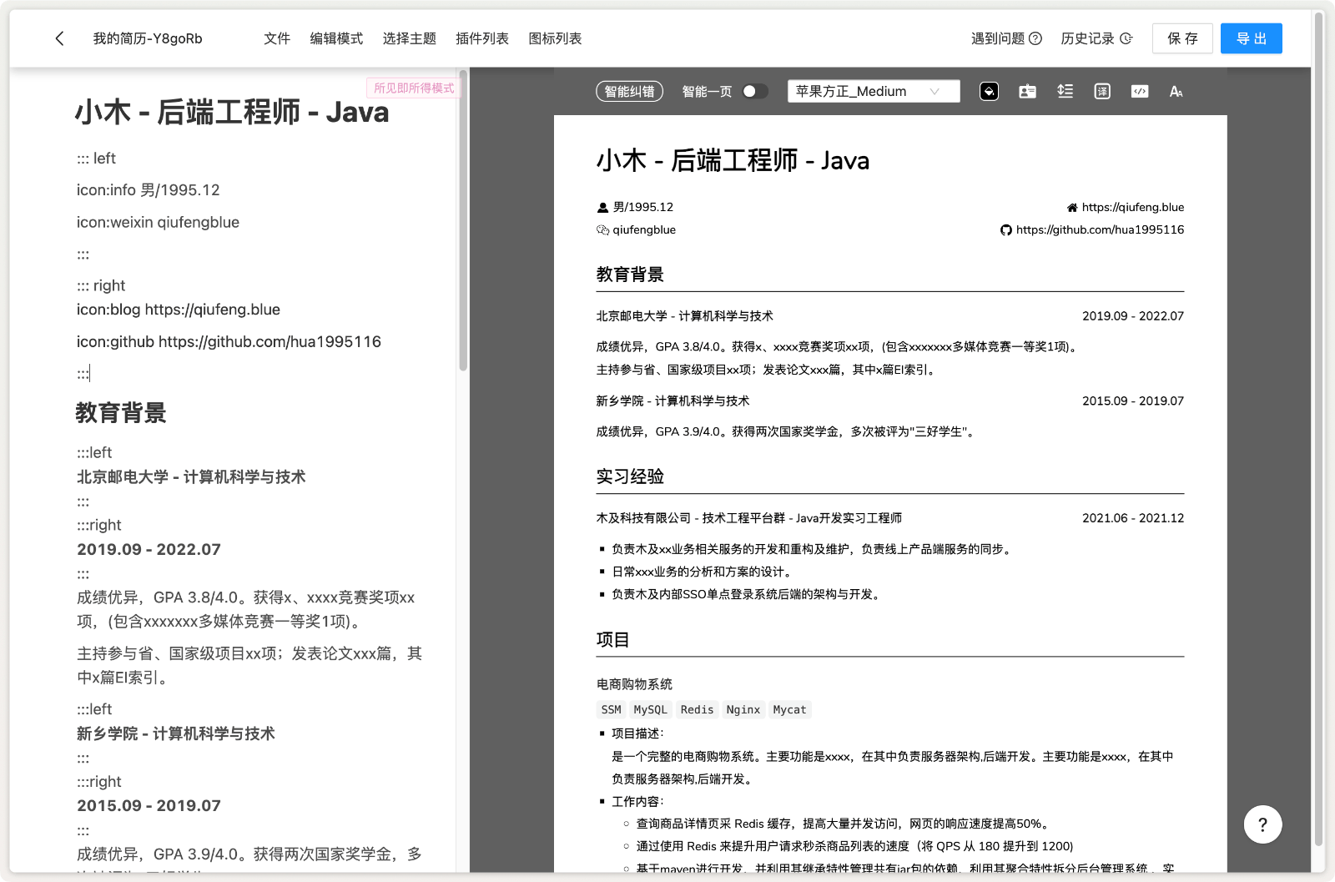Toggle the 智能一页 switch
The image size is (1335, 882).
pos(754,92)
